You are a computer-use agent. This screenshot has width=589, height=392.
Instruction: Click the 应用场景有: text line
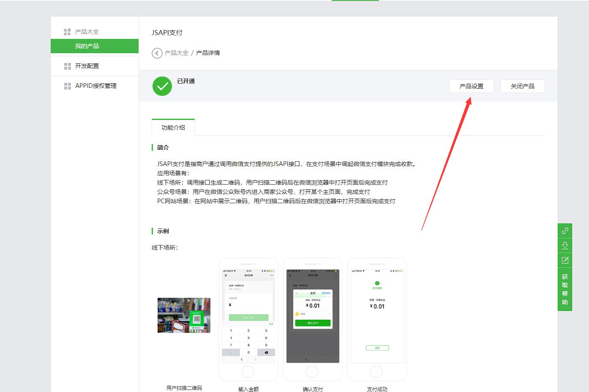(x=174, y=173)
